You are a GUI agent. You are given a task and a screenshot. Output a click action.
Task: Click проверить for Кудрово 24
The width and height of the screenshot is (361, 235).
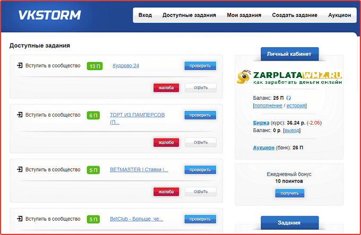tap(200, 66)
